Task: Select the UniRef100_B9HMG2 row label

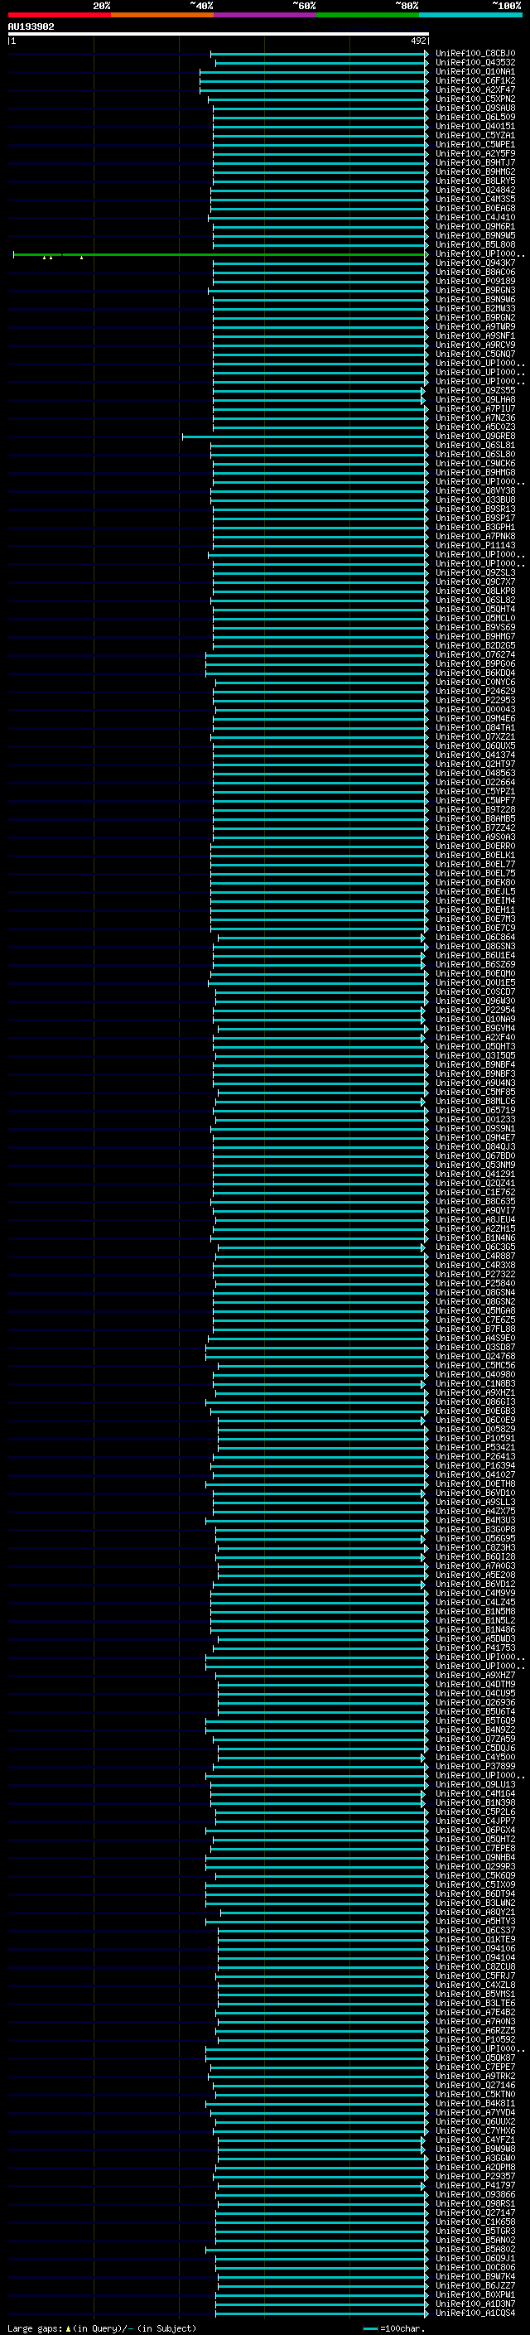Action: (x=475, y=171)
